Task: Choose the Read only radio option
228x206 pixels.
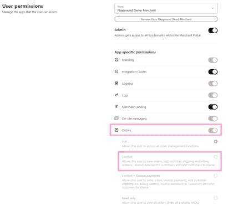Action: point(216,198)
